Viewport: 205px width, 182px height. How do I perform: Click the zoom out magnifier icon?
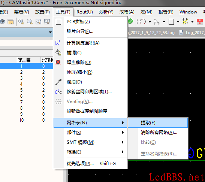coord(30,22)
